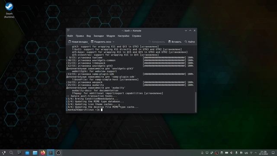Click the Разделить окно button

(x=101, y=42)
